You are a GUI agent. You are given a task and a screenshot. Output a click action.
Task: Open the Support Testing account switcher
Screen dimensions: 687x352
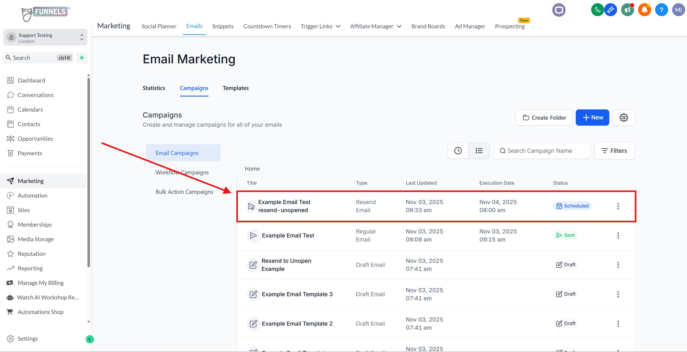coord(45,38)
